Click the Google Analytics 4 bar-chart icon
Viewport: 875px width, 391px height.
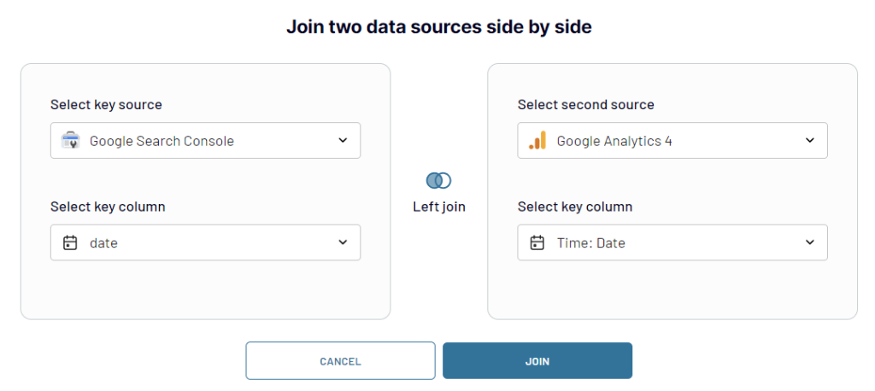pos(537,141)
